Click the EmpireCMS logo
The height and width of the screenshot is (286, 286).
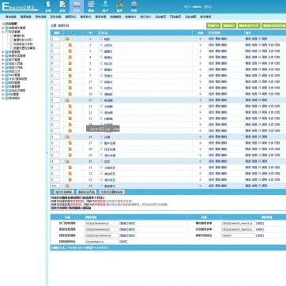click(20, 7)
